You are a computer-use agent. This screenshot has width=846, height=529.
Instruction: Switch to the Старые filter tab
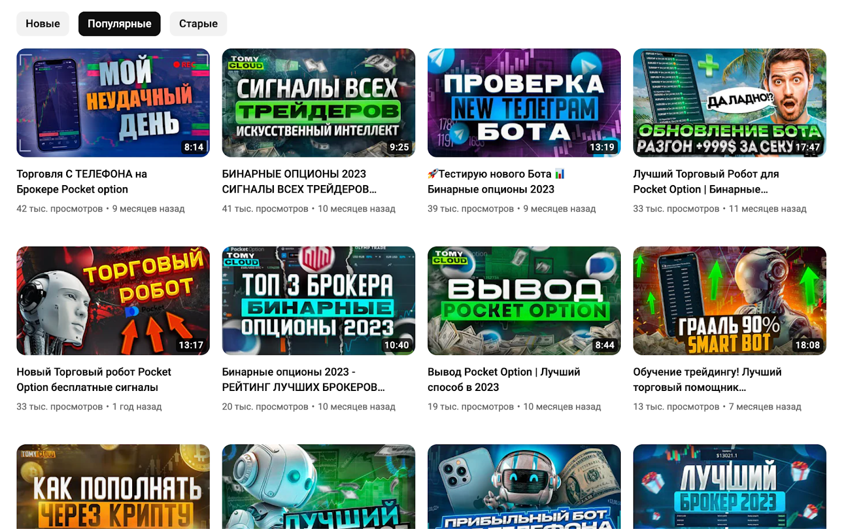click(x=198, y=24)
